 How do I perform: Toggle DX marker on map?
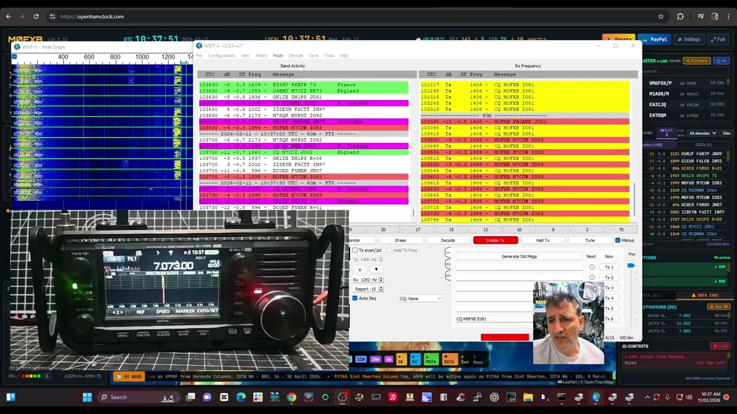415,360
